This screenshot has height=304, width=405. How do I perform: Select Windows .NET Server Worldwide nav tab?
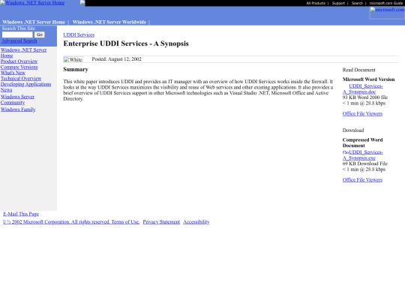click(109, 23)
